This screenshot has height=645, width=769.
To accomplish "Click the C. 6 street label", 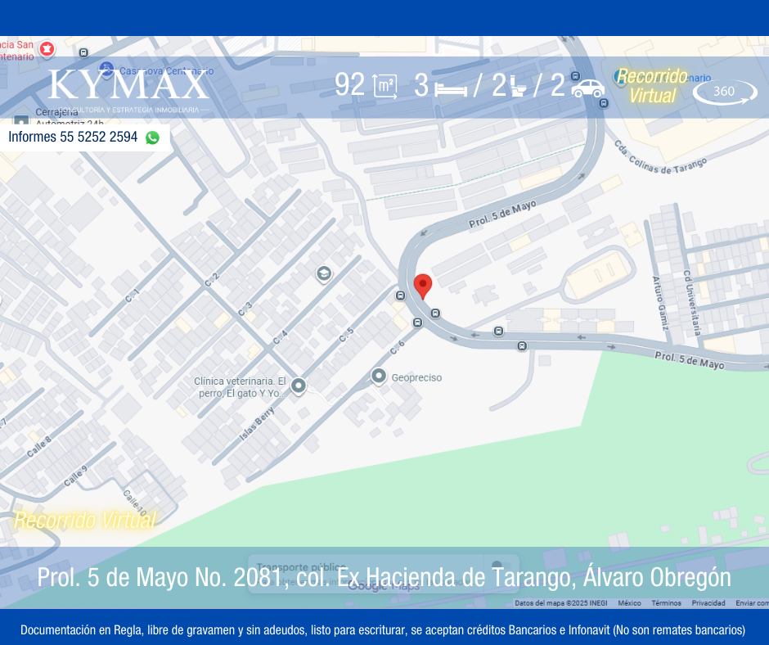I will [x=398, y=348].
